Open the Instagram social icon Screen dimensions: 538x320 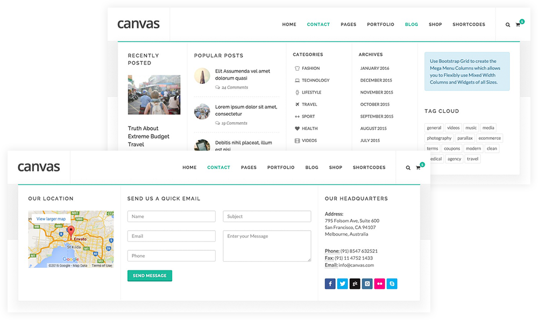click(x=367, y=283)
